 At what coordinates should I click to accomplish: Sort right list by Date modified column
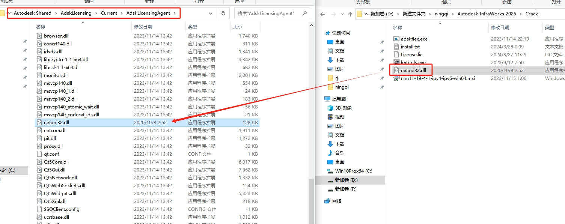500,27
